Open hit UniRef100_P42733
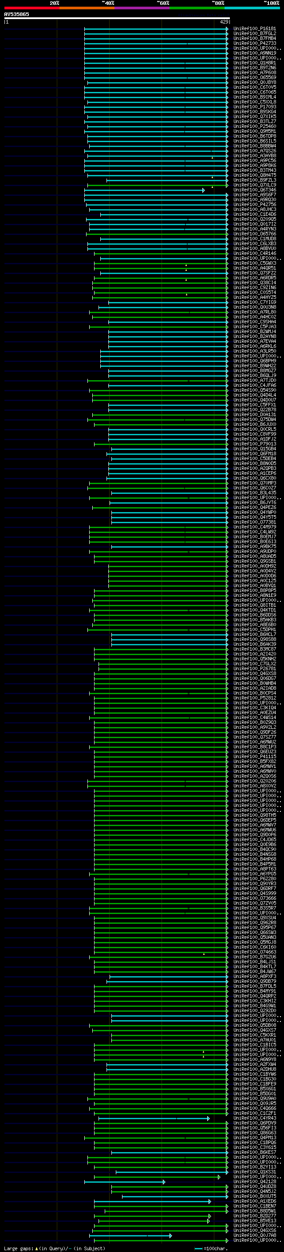This screenshot has height=1252, width=284. pos(254,43)
